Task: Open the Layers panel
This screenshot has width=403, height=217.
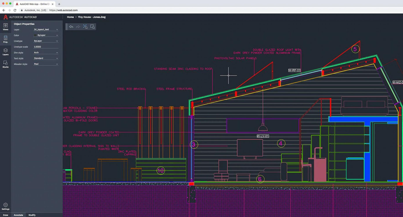Action: pos(5,52)
